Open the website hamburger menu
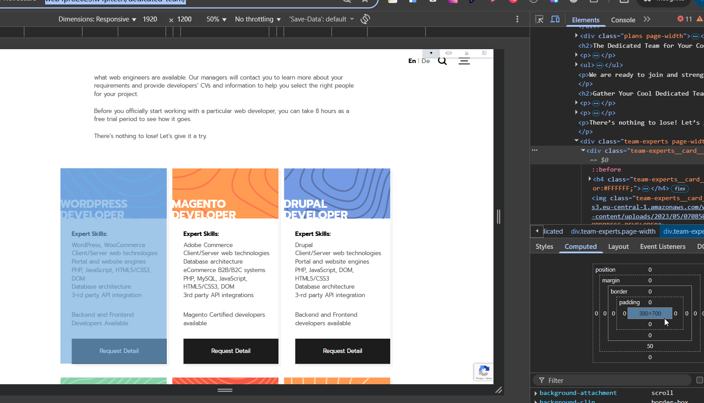This screenshot has width=704, height=403. tap(464, 61)
